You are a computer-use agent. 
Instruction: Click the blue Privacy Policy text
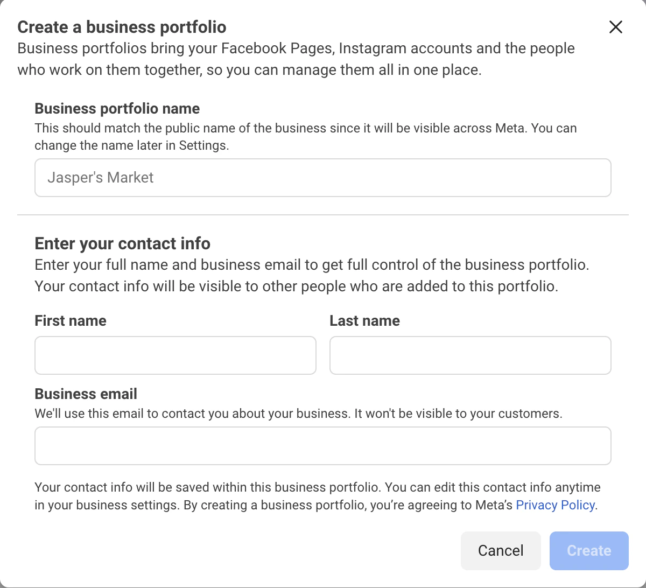555,505
